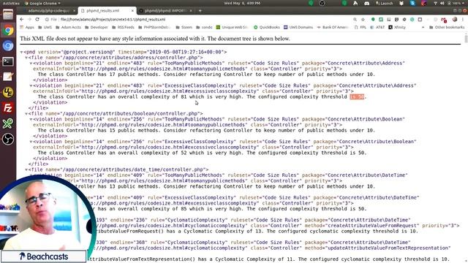The height and width of the screenshot is (263, 468).
Task: Open the UWS Domains bookmark
Action: point(298,27)
